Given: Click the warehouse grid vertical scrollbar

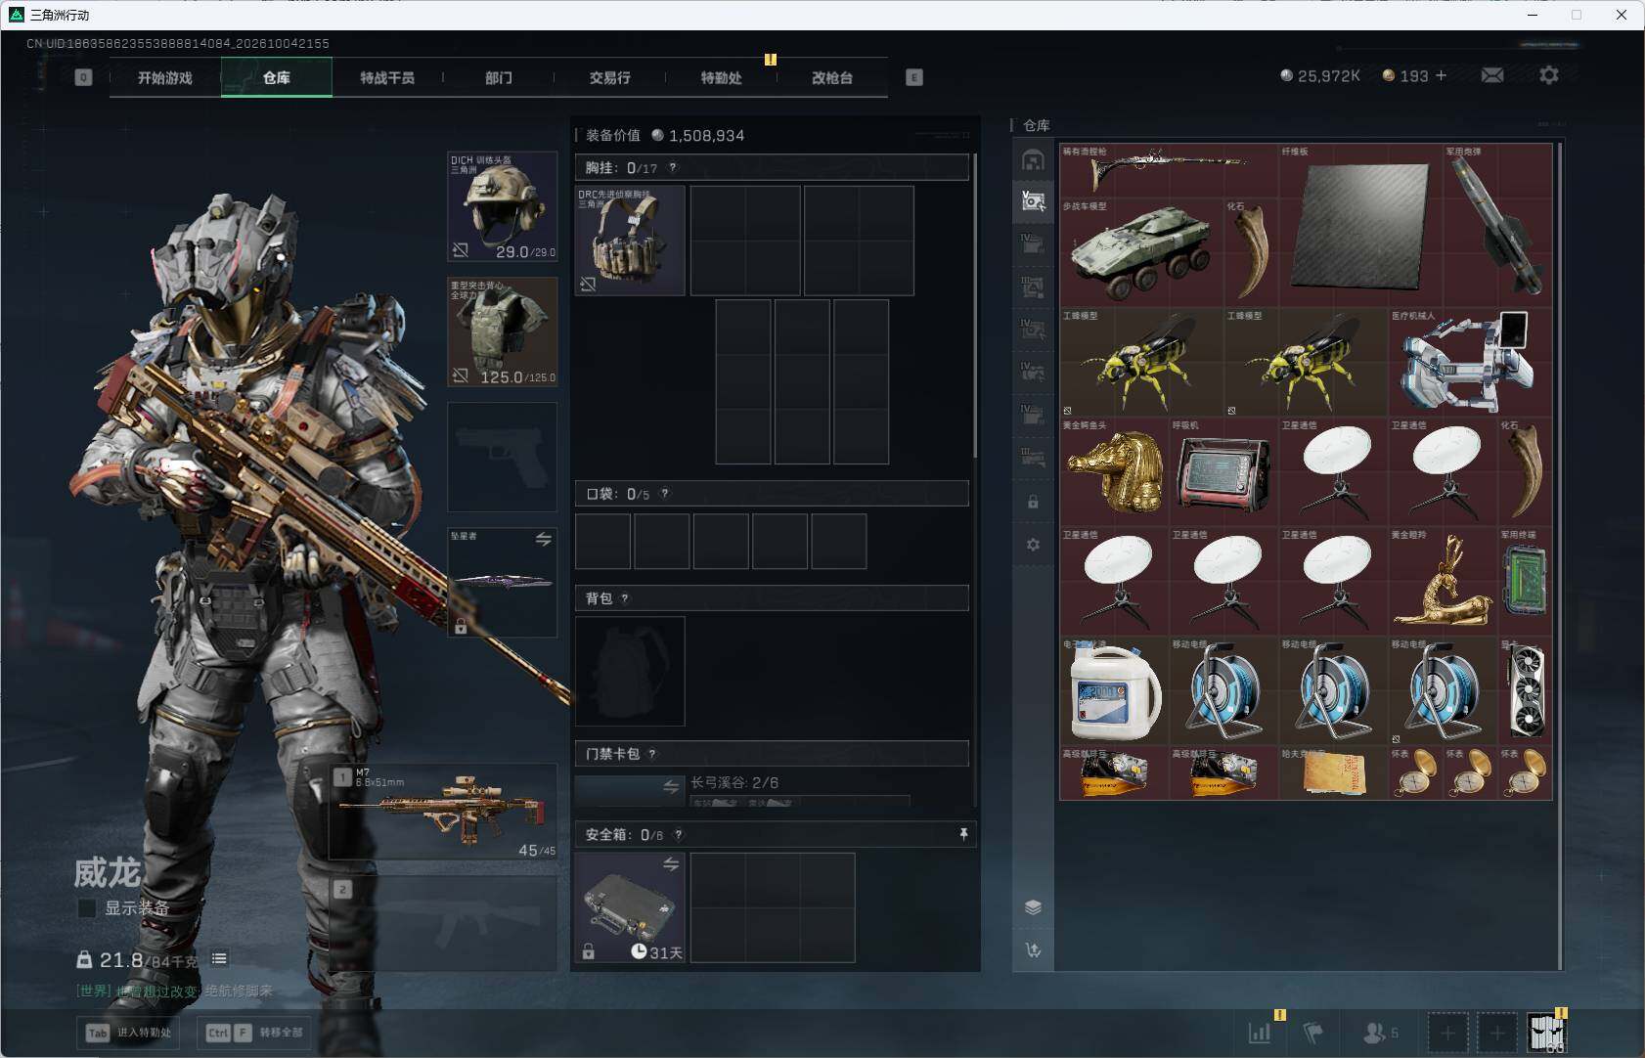Looking at the screenshot, I should [1559, 555].
